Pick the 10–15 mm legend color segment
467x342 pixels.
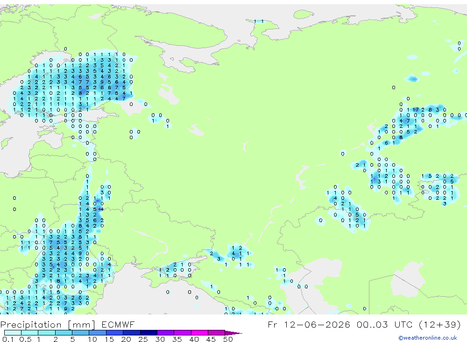98,333
